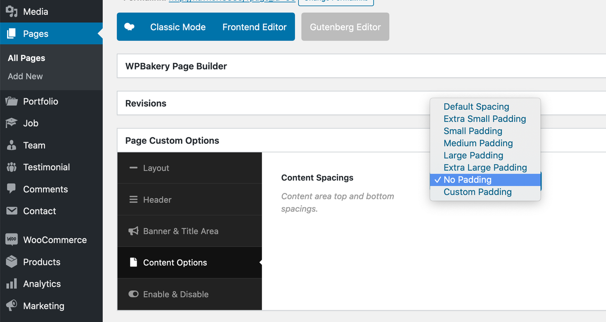Open the Team menu item
606x322 pixels.
[x=51, y=145]
